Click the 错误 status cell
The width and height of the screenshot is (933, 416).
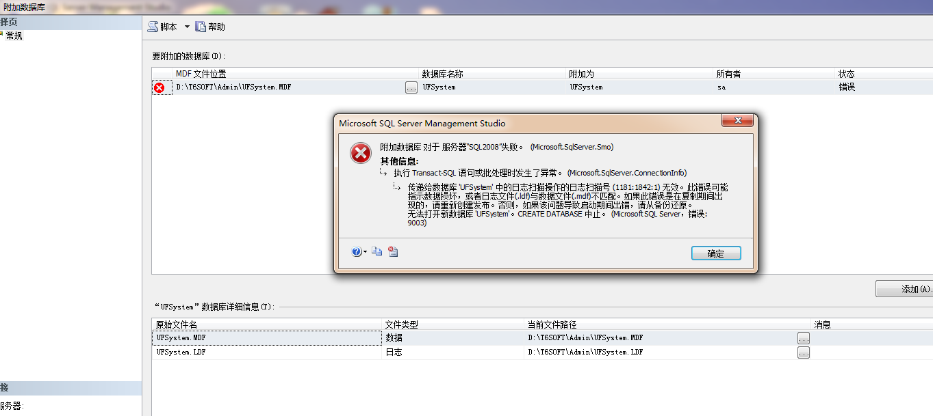[x=884, y=87]
